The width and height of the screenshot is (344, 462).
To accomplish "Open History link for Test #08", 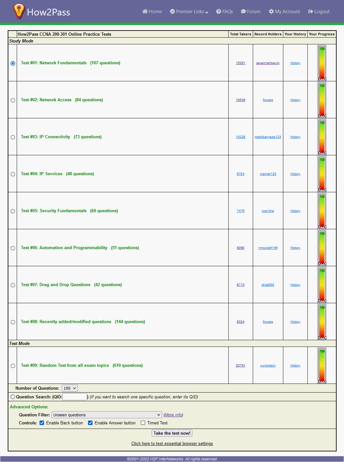I will (x=295, y=322).
